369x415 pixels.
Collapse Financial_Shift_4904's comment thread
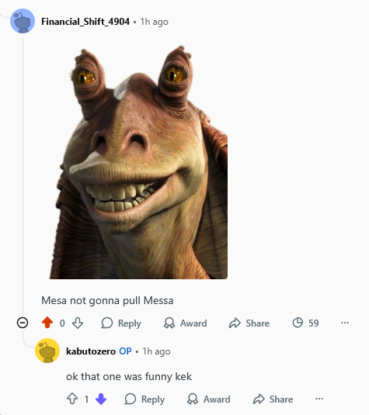[x=23, y=323]
